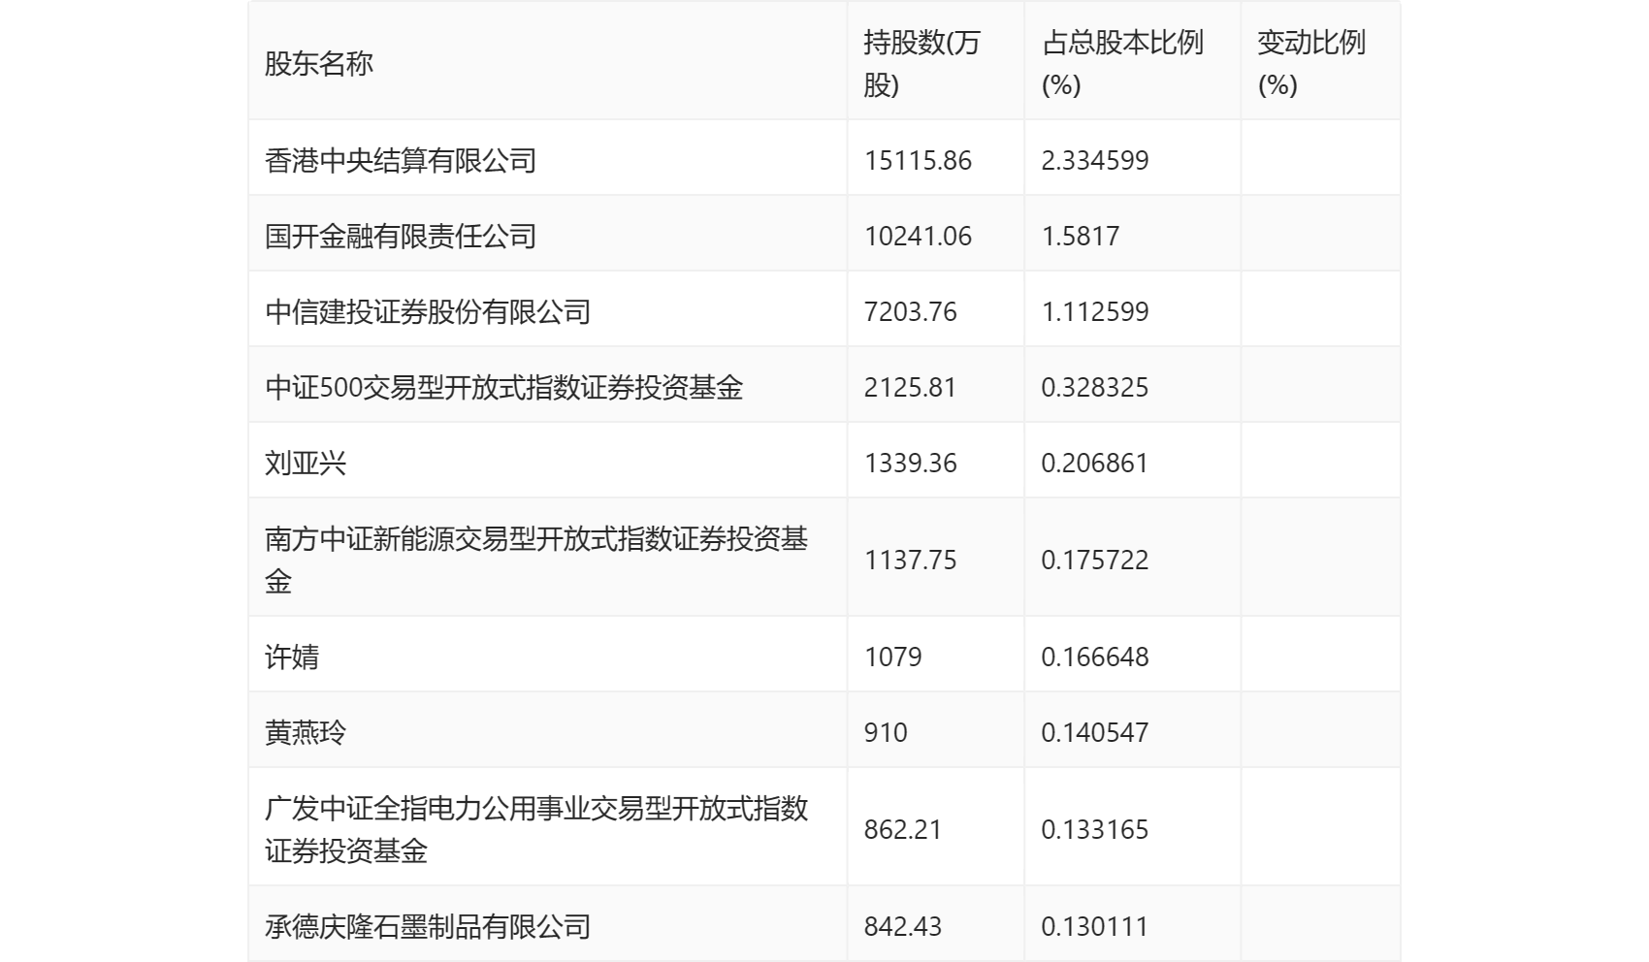1649x962 pixels.
Task: Click the ratio 0.140547
Action: coord(1095,732)
